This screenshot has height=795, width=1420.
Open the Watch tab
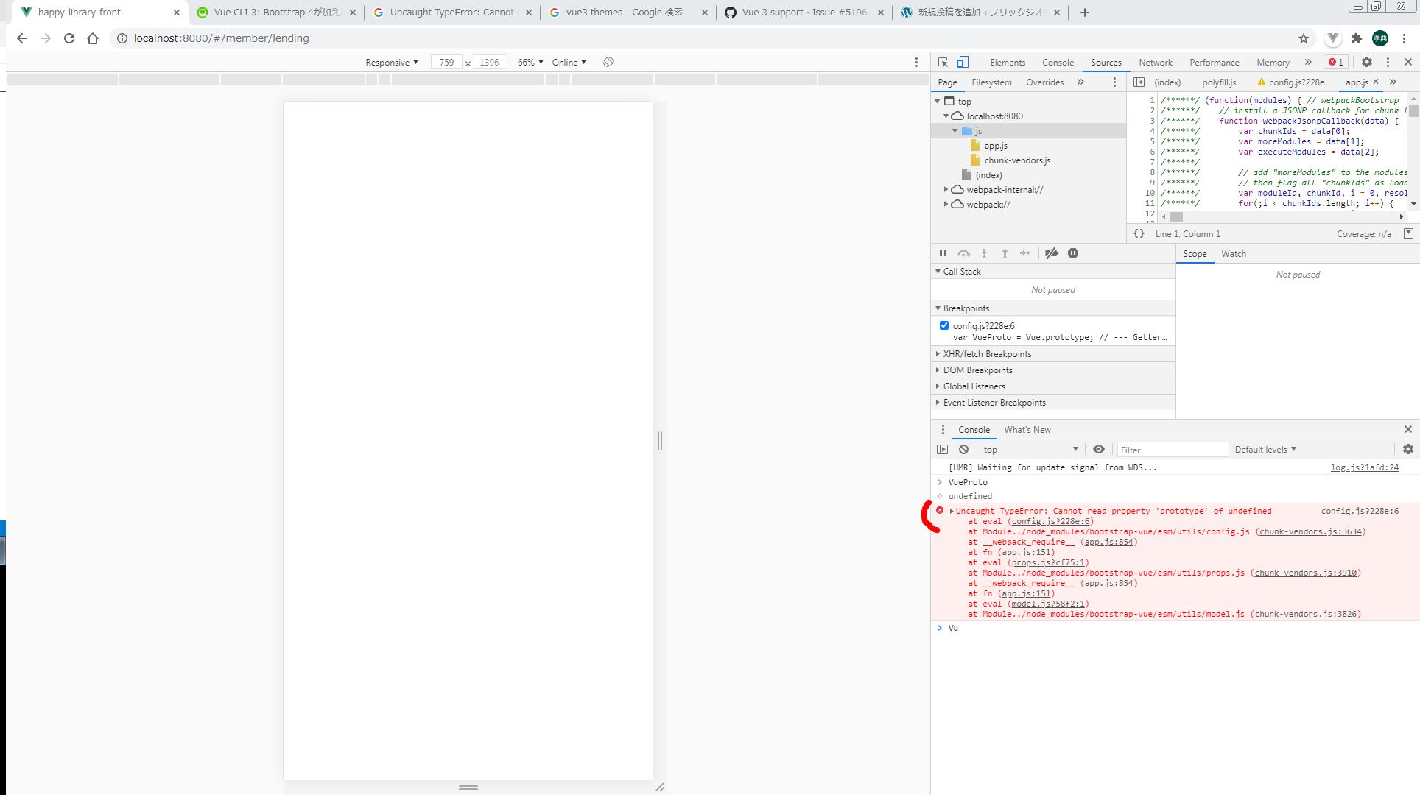[x=1233, y=254]
